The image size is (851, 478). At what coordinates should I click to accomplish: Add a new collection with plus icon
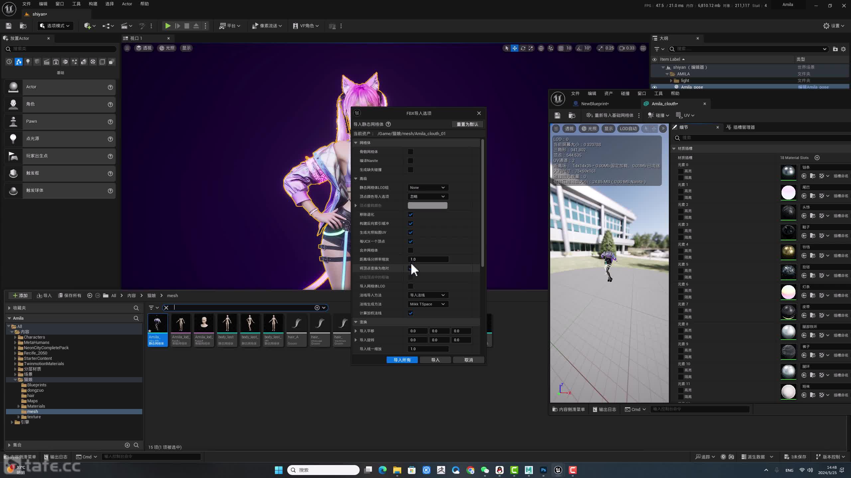pos(127,445)
